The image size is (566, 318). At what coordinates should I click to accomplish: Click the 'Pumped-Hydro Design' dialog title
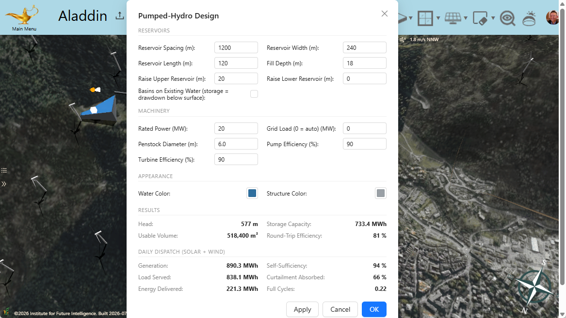pos(178,16)
